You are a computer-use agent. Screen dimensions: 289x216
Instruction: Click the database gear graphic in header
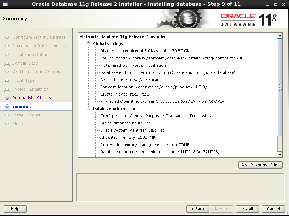188,18
